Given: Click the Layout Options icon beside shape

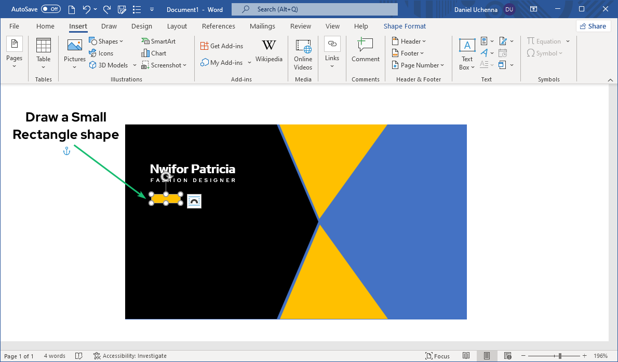Looking at the screenshot, I should [x=194, y=201].
